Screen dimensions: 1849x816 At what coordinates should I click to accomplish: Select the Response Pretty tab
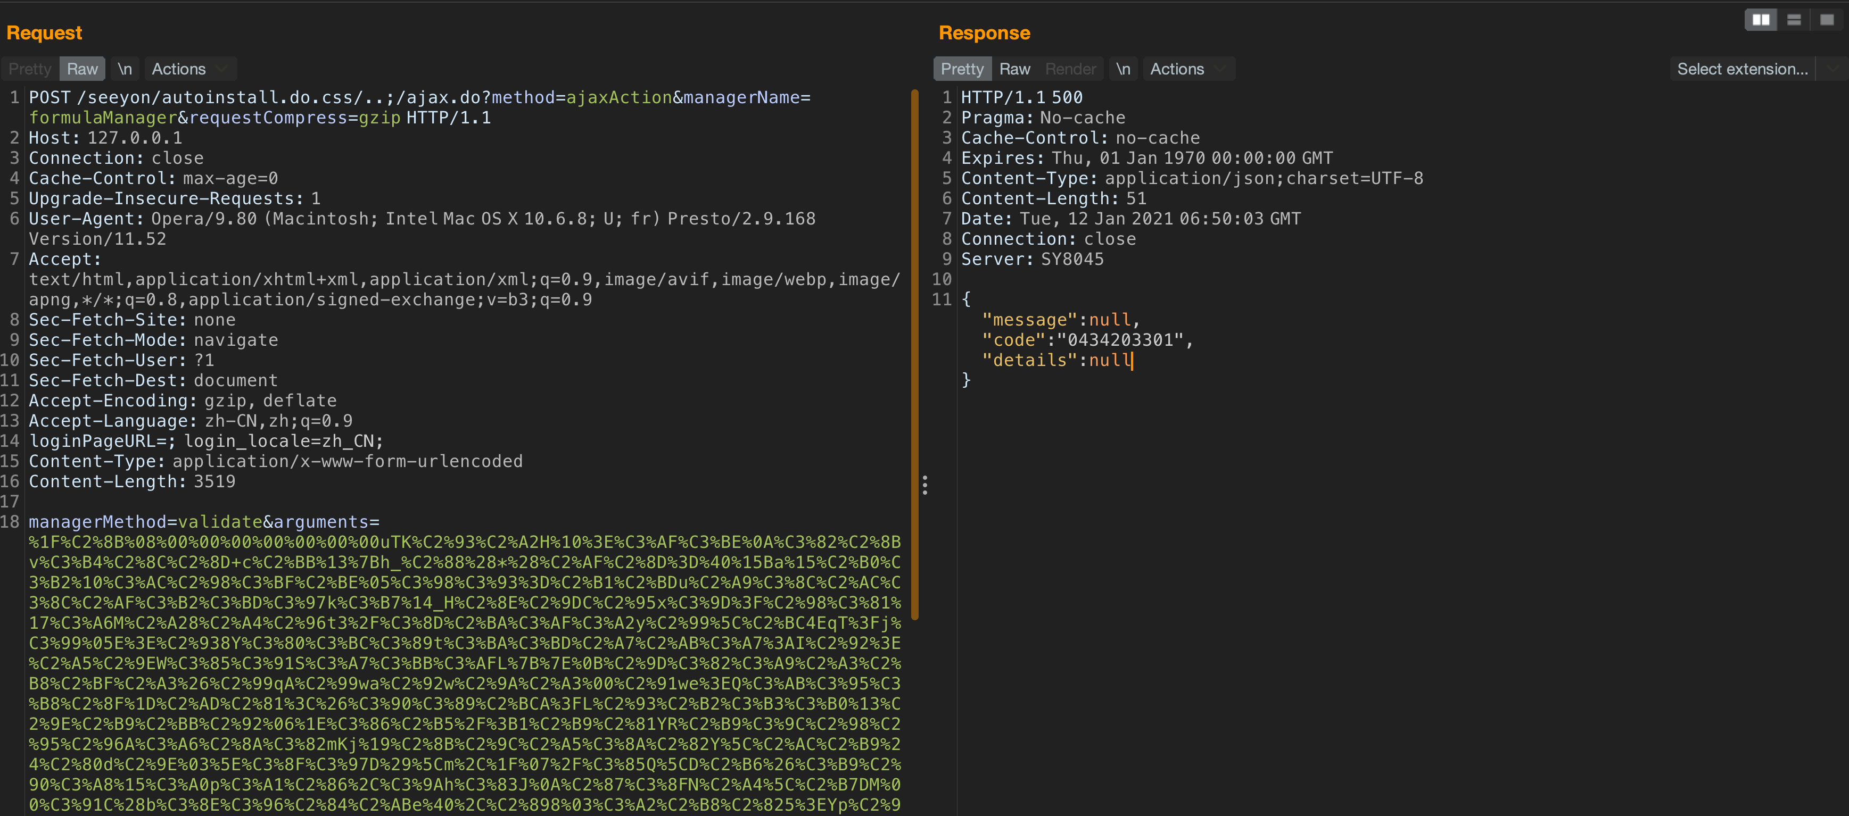click(x=962, y=69)
